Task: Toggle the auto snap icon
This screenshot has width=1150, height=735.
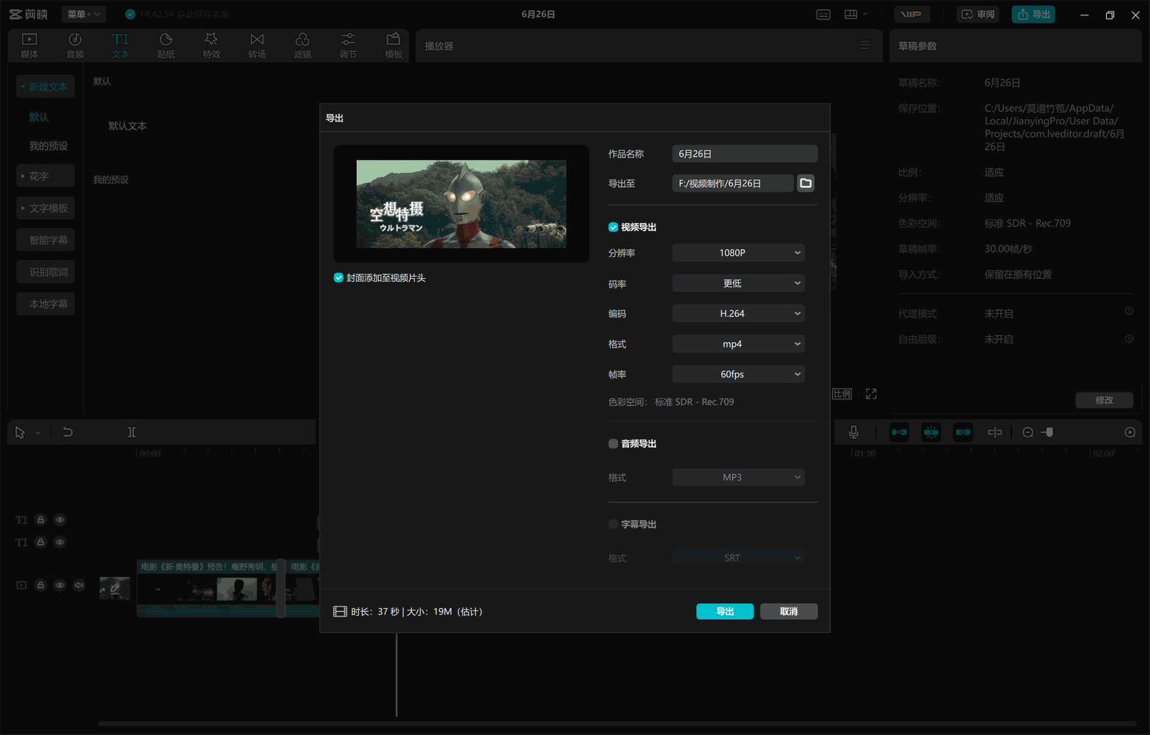Action: (931, 432)
